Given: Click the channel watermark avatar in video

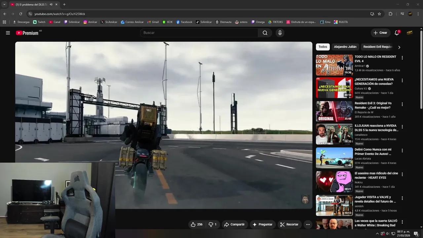Looking at the screenshot, I should 305,199.
